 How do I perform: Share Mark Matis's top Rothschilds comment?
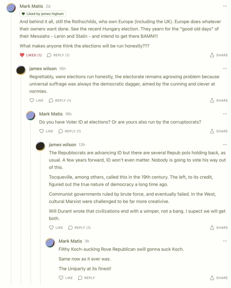[219, 55]
